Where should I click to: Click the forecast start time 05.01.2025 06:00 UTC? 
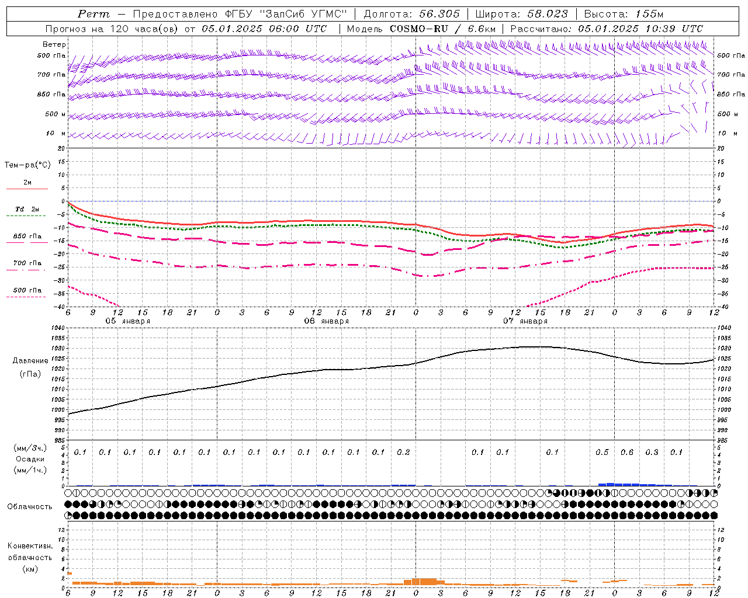264,29
